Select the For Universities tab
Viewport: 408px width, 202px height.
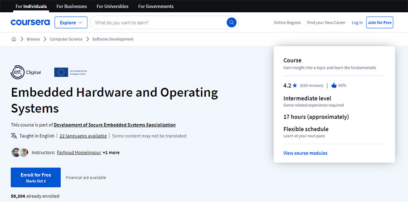(x=112, y=6)
